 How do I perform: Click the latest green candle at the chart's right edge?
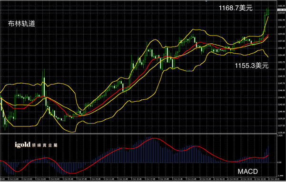[268, 11]
